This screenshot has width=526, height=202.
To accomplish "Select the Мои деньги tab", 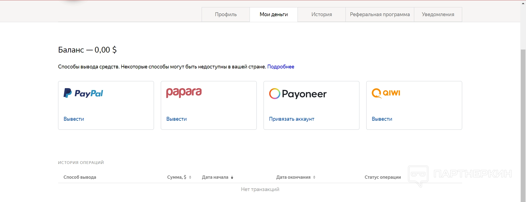I will click(x=274, y=15).
